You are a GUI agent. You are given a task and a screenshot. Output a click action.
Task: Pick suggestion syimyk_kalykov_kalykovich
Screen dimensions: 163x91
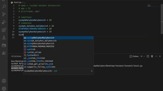[59, 41]
